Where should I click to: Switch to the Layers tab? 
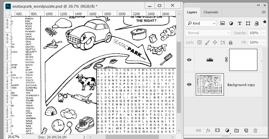192,12
